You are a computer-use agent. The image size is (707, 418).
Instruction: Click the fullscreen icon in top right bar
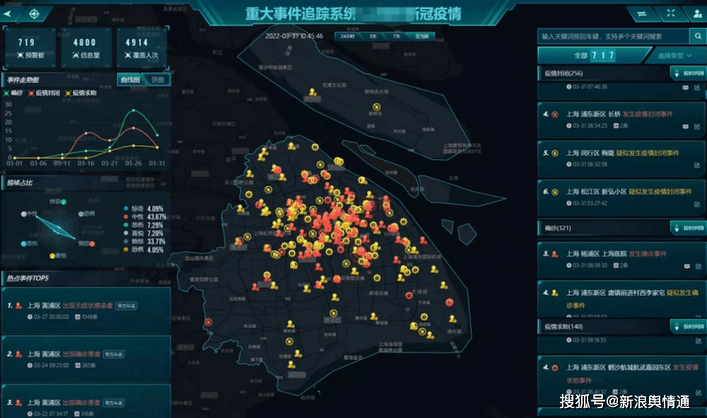(x=671, y=13)
